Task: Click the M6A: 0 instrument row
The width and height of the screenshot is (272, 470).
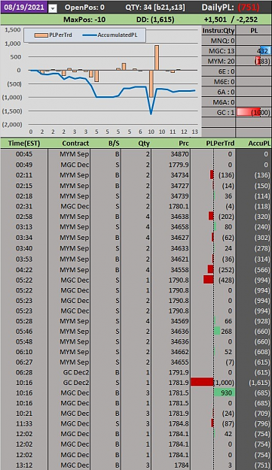Action: (219, 102)
